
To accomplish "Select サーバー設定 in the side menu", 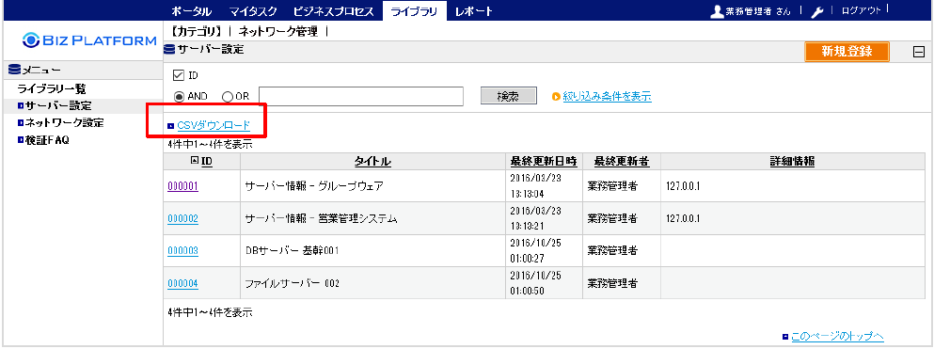I will click(58, 106).
